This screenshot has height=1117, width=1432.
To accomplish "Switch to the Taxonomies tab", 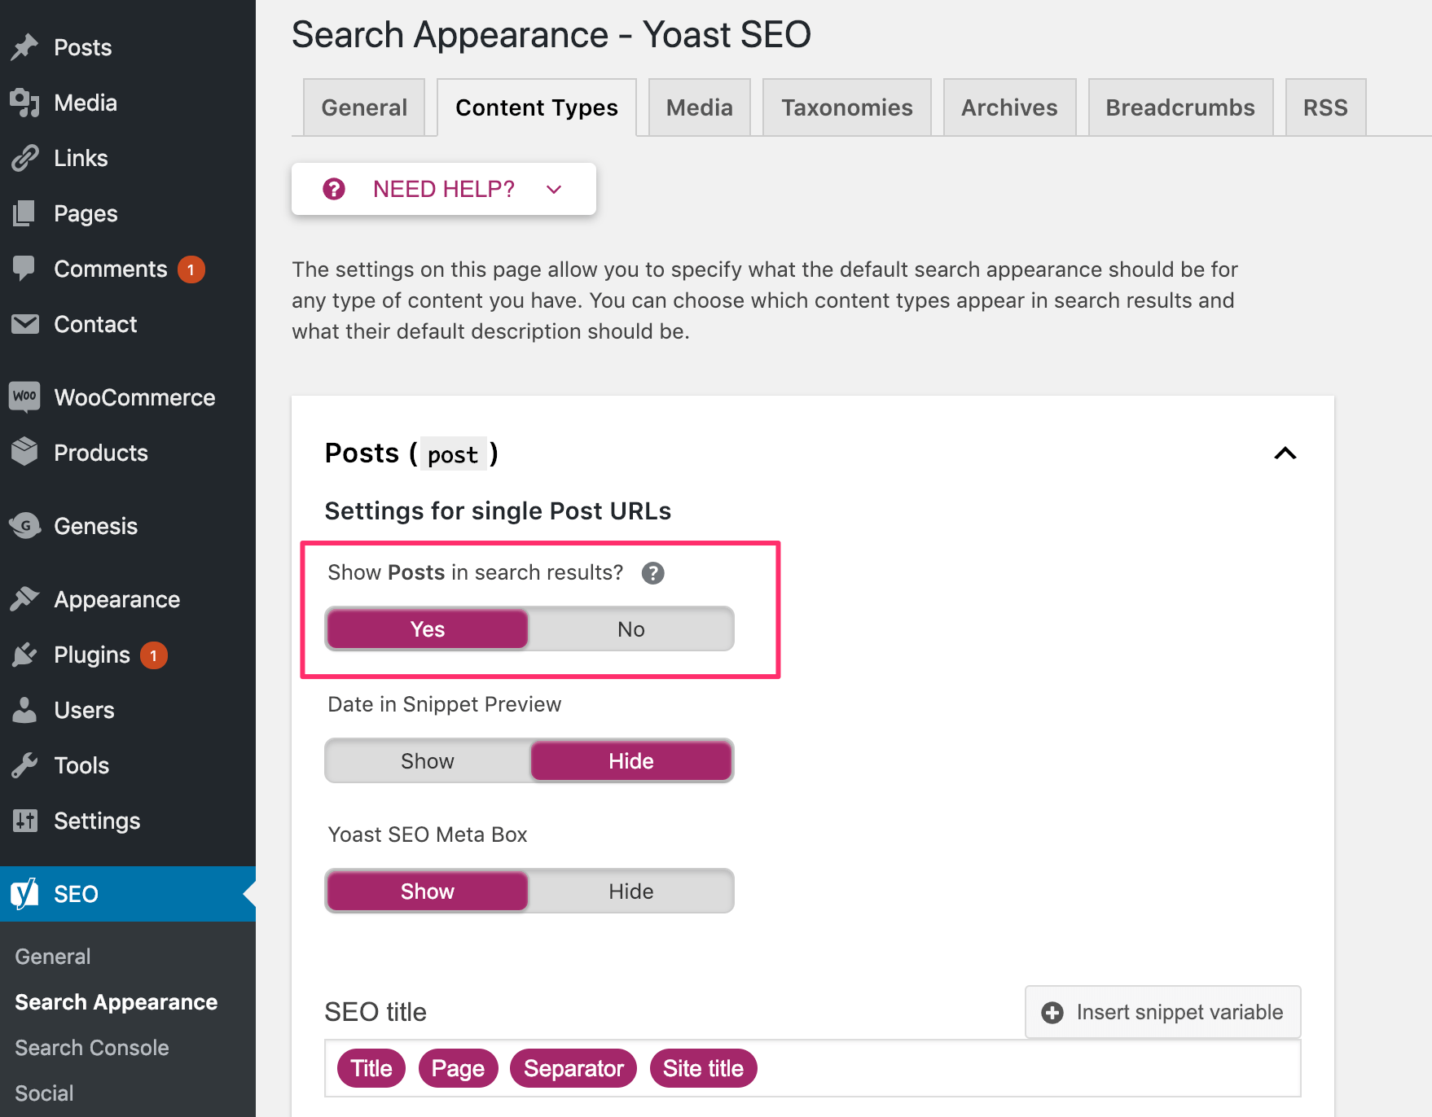I will tap(846, 107).
